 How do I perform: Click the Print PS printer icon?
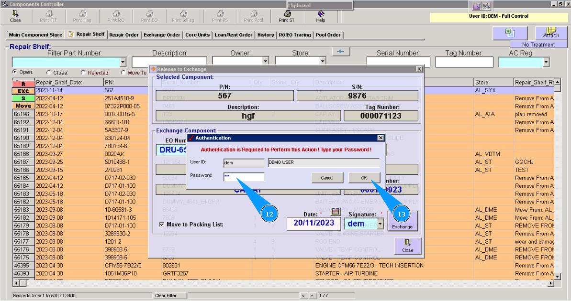(220, 13)
